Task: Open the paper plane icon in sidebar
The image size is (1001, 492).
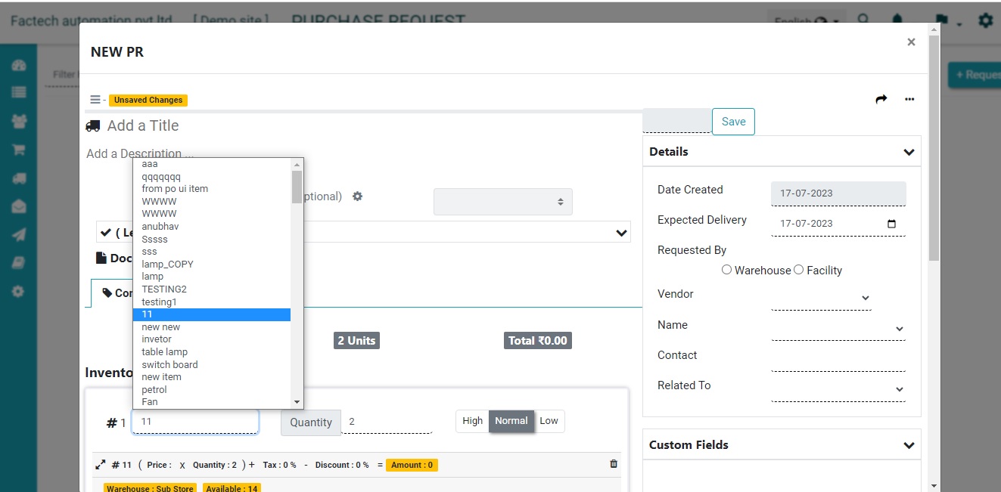Action: pyautogui.click(x=19, y=235)
